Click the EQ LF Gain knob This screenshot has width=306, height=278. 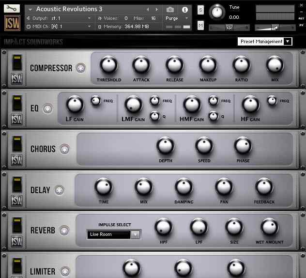coord(75,105)
